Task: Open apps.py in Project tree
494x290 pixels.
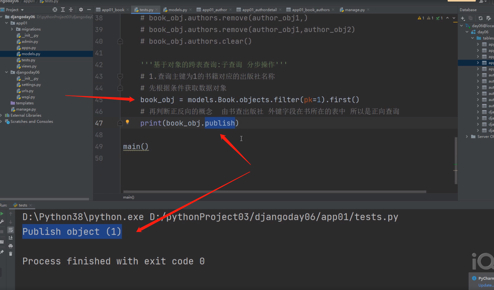Action: coord(29,48)
